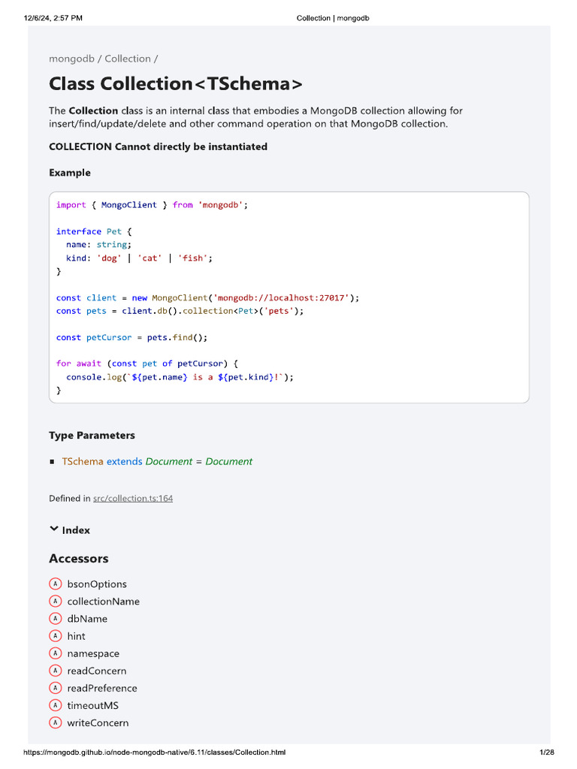Click the accessor icon beside bsonOptions
The height and width of the screenshot is (769, 577).
click(55, 584)
